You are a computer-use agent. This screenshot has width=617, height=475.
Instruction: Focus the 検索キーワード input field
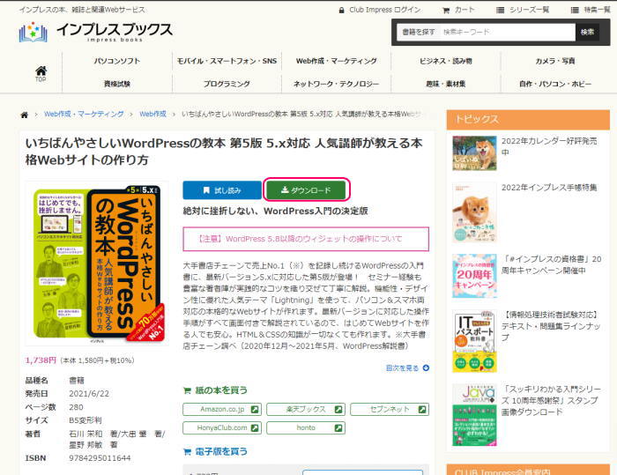click(507, 32)
